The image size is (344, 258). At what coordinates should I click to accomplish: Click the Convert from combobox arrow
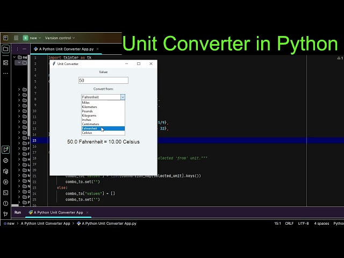pos(123,97)
